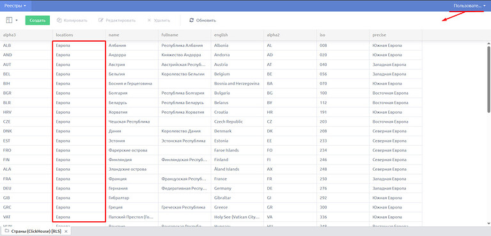Click the HRV alpha3 cell

(26, 112)
